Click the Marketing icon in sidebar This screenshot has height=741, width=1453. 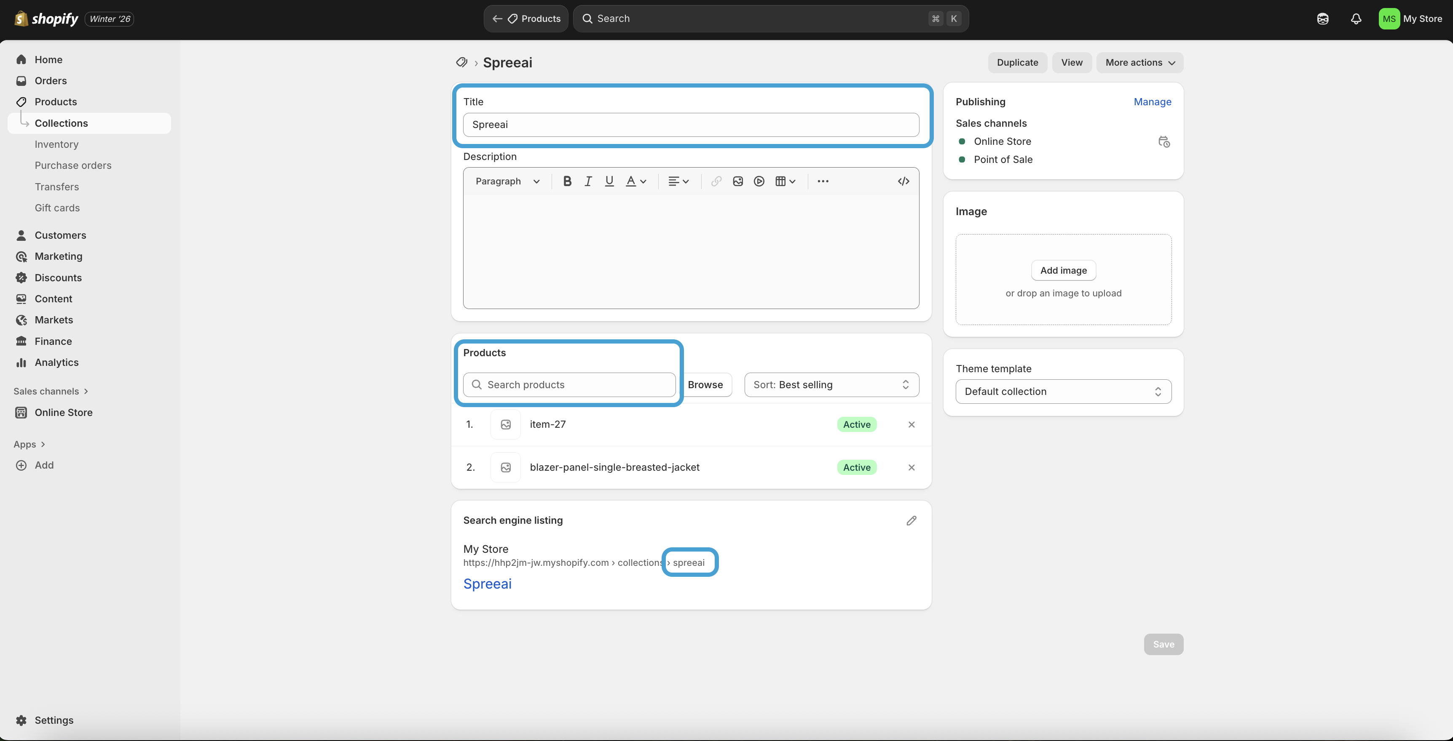(x=21, y=256)
